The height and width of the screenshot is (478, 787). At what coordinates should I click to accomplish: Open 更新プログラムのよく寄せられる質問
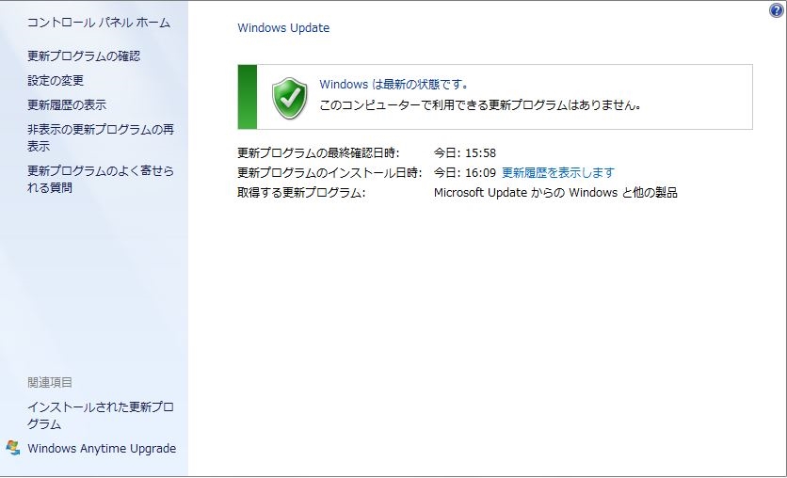point(101,179)
